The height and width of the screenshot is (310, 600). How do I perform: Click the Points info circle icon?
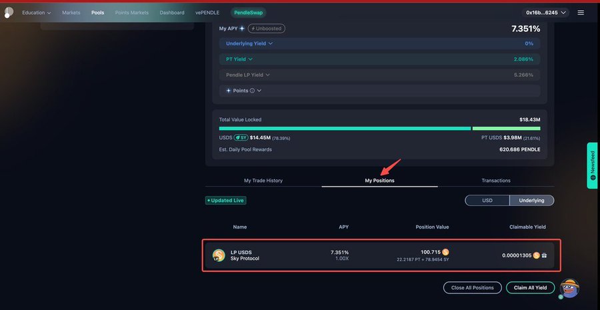tap(252, 90)
